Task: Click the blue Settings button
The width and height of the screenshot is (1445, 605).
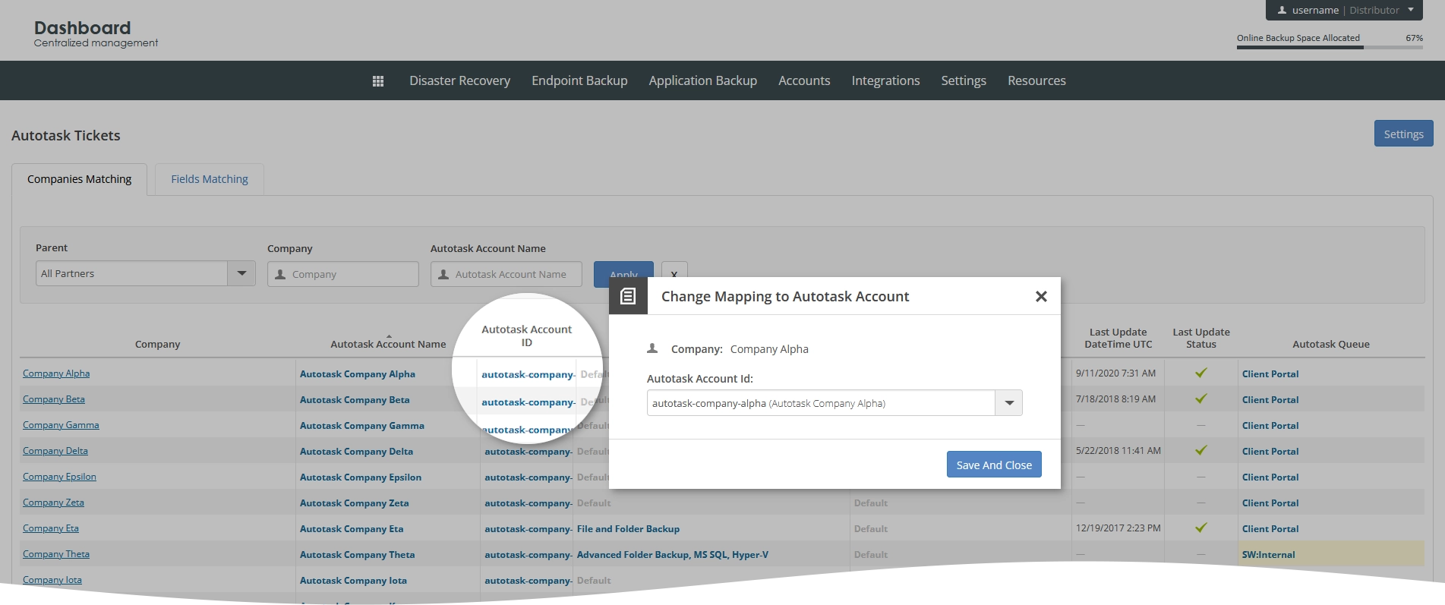Action: tap(1403, 134)
